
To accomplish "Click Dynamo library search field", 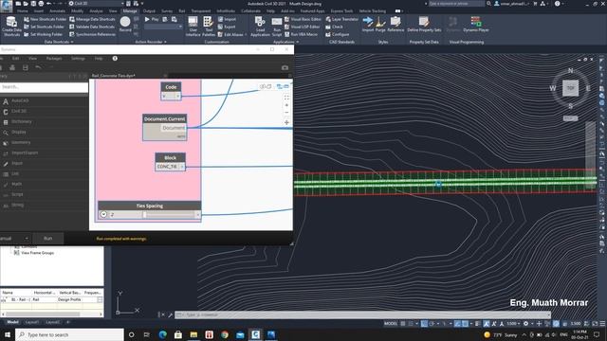I will tap(45, 87).
